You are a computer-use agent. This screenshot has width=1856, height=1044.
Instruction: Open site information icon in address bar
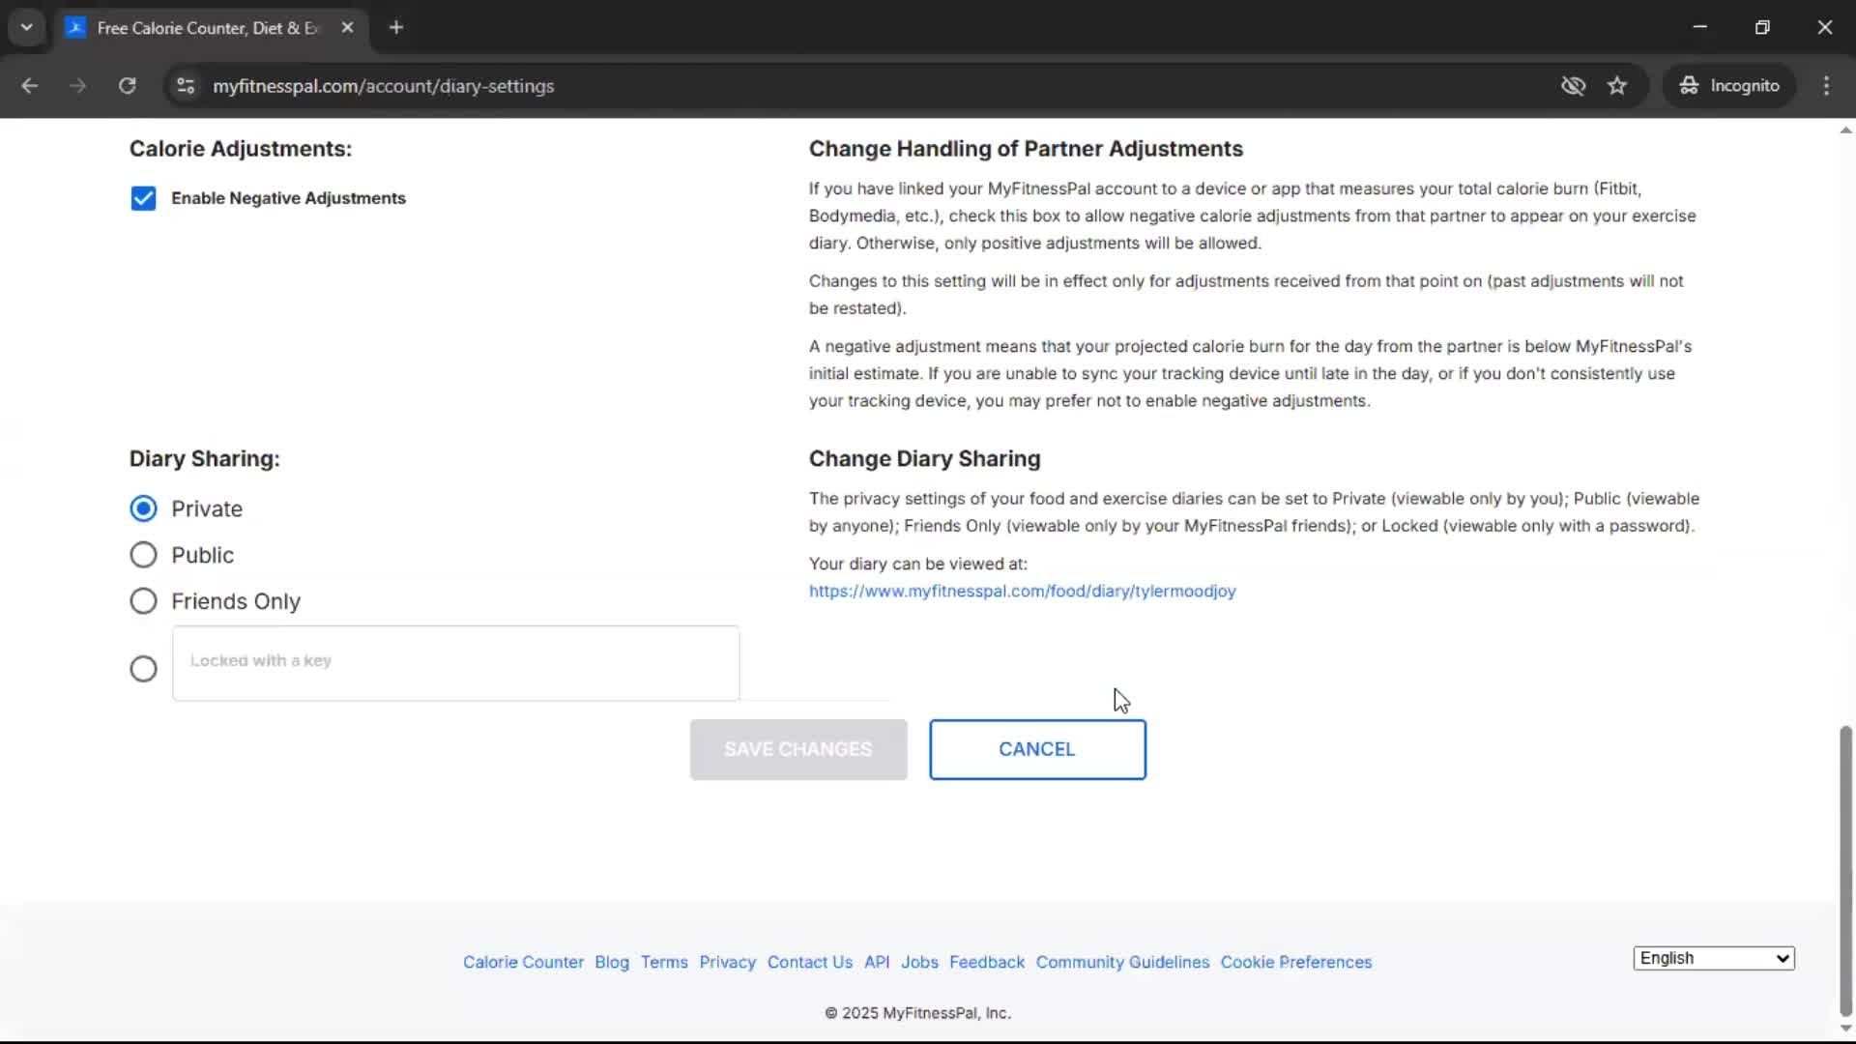coord(186,85)
